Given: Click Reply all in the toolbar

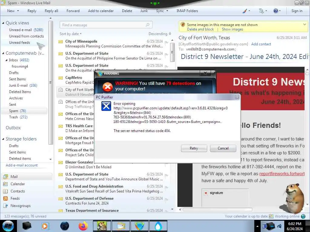Looking at the screenshot, I should click(x=51, y=11).
